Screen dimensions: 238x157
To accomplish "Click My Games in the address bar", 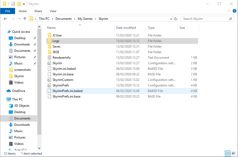I will 85,19.
